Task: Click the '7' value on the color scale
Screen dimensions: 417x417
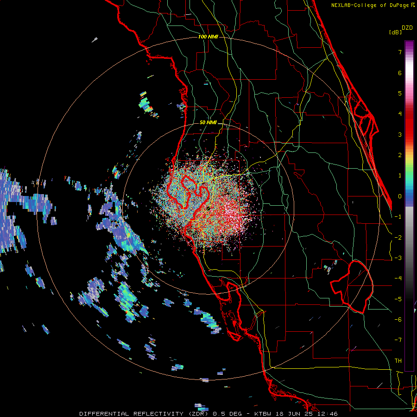Action: [x=400, y=52]
